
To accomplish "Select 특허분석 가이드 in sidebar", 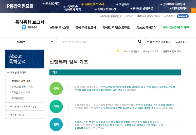I will [18, 72].
